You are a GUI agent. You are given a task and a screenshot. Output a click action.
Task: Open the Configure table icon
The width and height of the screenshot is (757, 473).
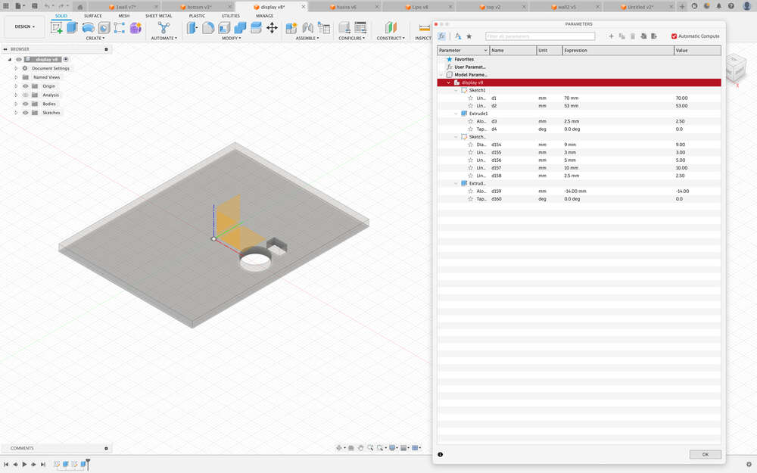[x=360, y=27]
